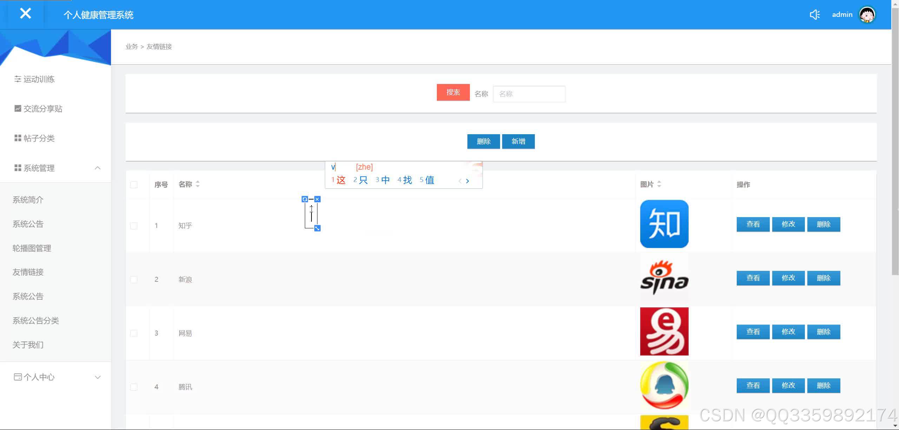The image size is (899, 430).
Task: Sort table by 名称 column arrows
Action: (198, 184)
